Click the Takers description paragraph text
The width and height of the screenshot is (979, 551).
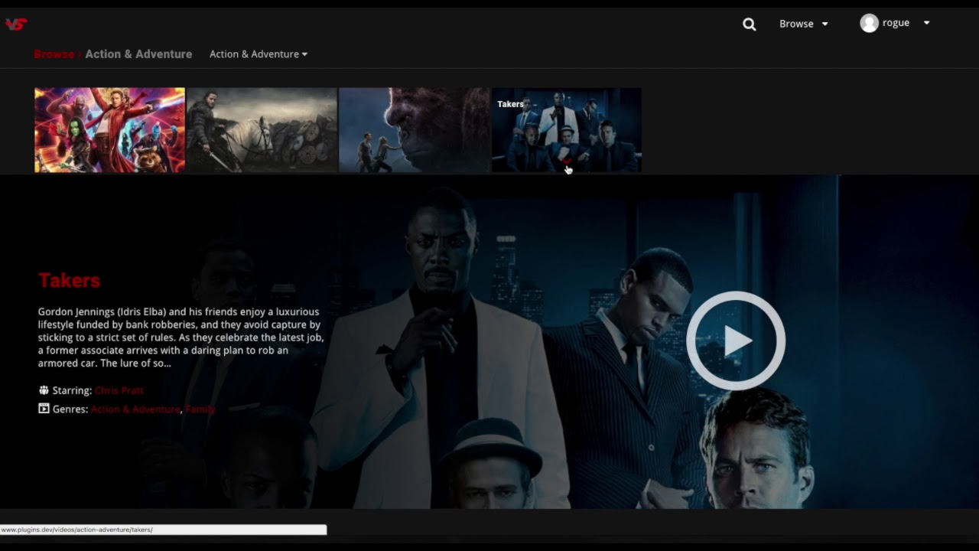point(181,337)
